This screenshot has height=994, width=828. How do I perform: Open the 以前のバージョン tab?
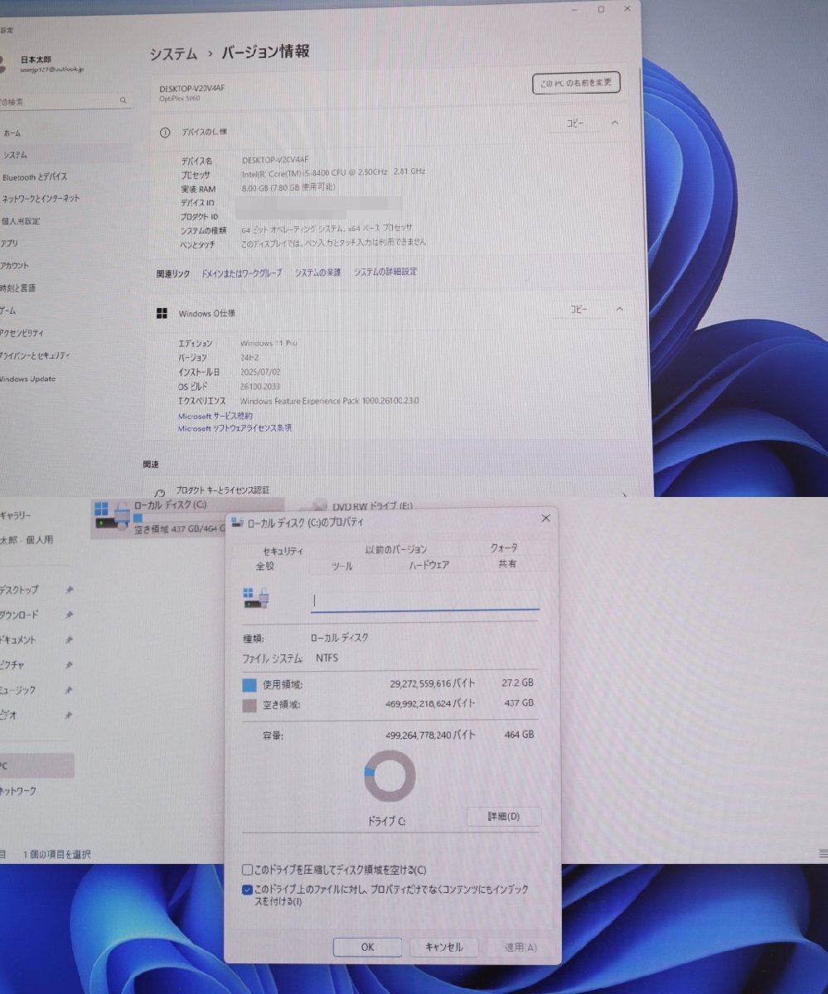396,549
